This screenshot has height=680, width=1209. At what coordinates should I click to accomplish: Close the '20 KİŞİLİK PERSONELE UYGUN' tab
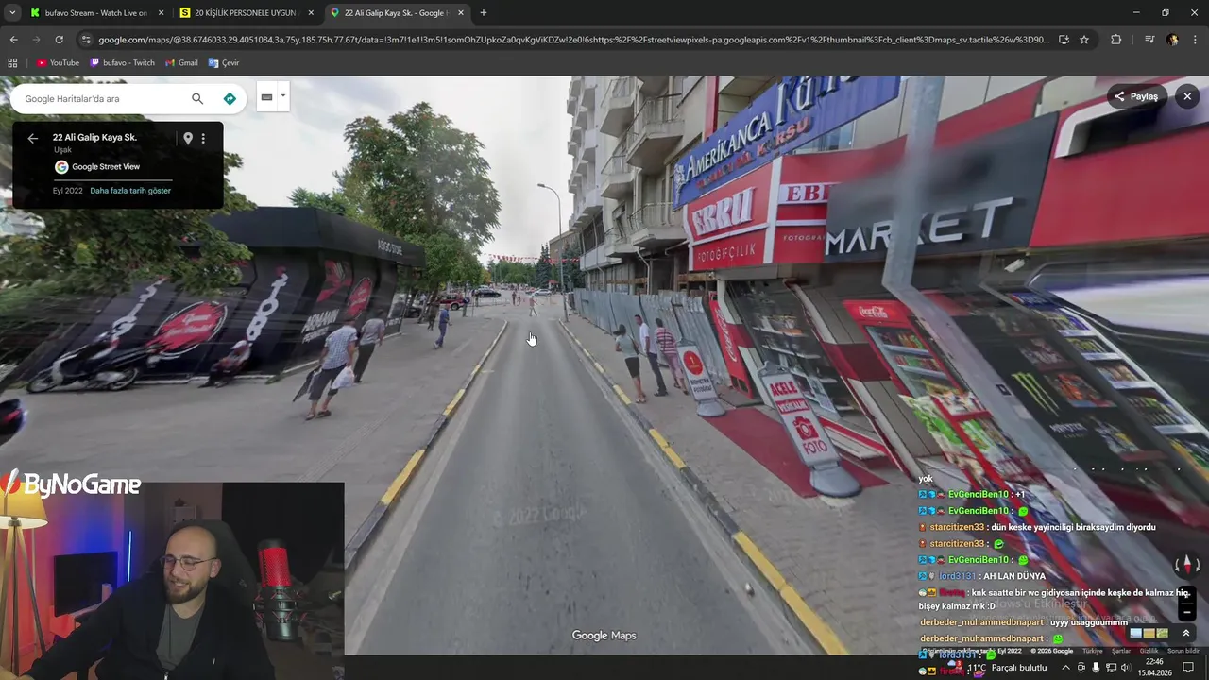pos(311,13)
